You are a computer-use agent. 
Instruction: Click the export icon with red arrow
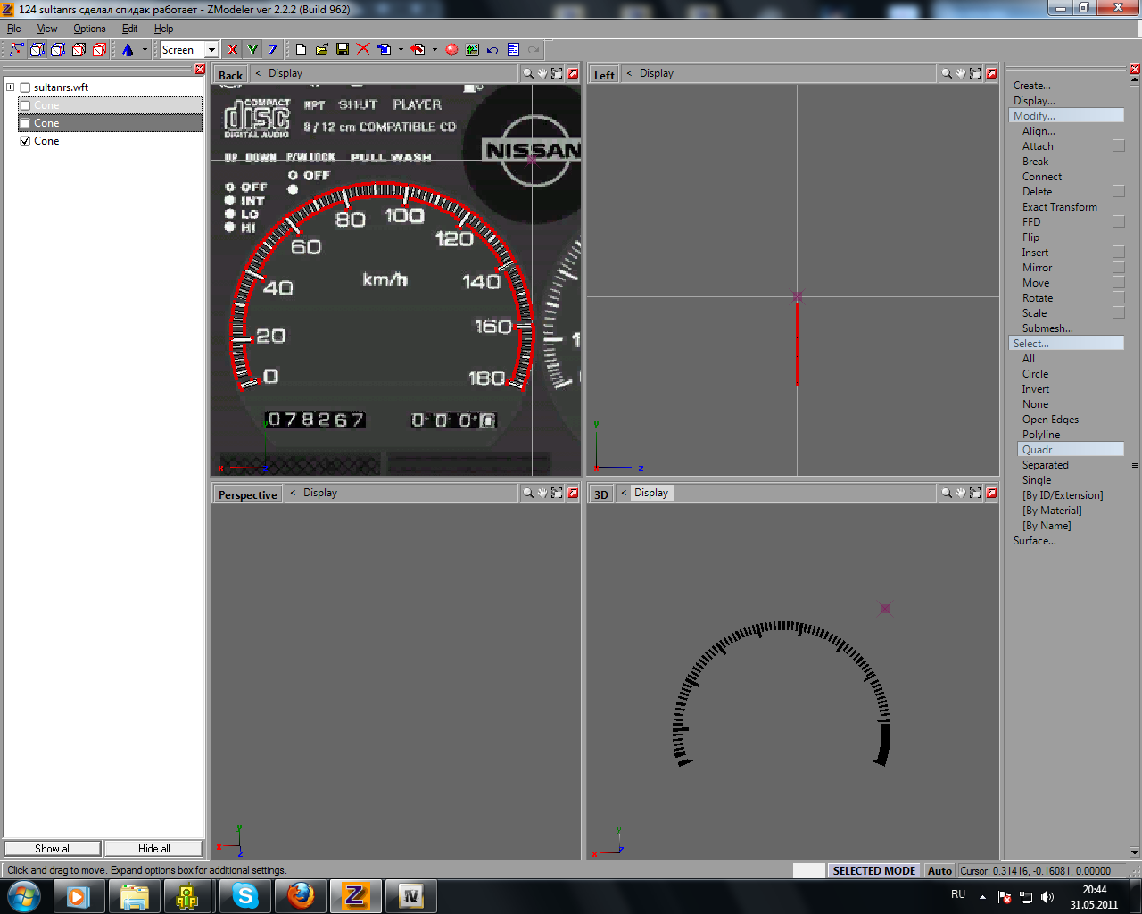(x=418, y=50)
